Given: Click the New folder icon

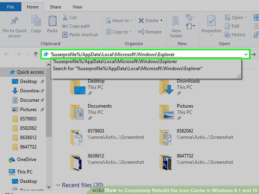Looking at the screenshot, I should pyautogui.click(x=176, y=21).
